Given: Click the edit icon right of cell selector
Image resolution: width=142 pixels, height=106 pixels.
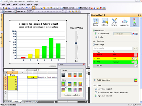Looking at the screenshot, I should 137,34.
